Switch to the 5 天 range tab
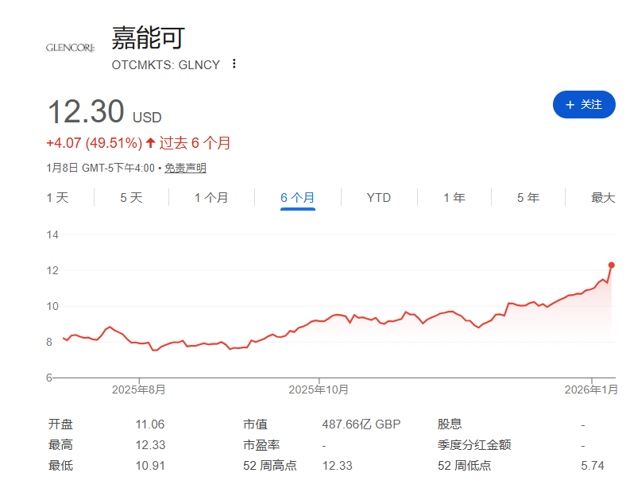This screenshot has height=496, width=626. click(x=131, y=198)
